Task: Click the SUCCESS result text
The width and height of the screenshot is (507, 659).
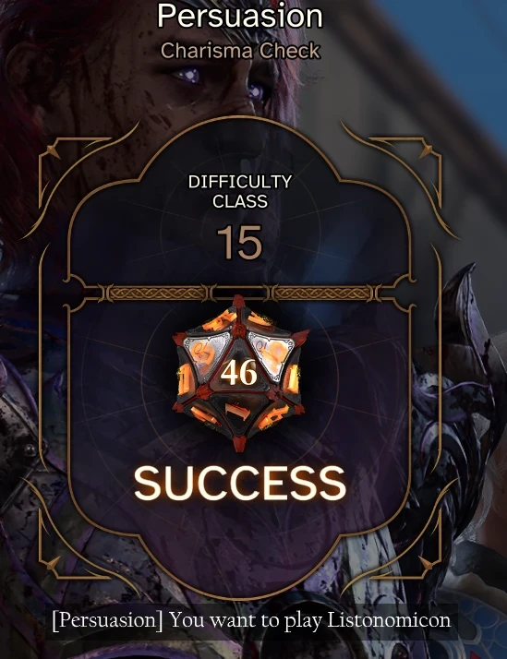Action: tap(240, 483)
